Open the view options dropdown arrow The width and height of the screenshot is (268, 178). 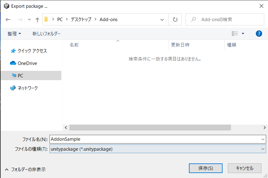tap(243, 34)
